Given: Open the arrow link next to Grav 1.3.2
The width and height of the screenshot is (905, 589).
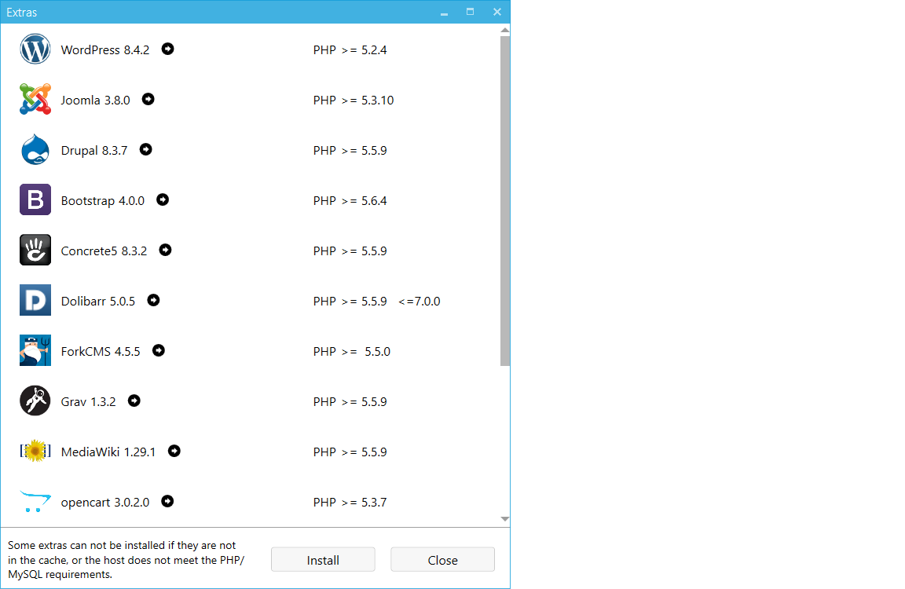Looking at the screenshot, I should [134, 401].
